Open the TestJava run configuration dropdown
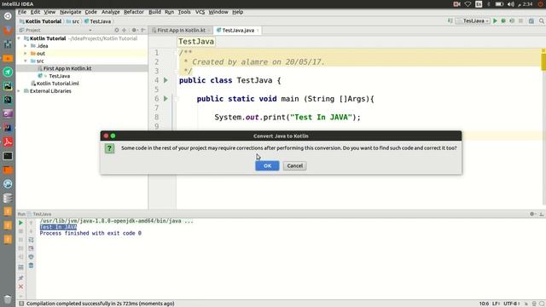Viewport: 546px width, 307px height. pyautogui.click(x=473, y=20)
